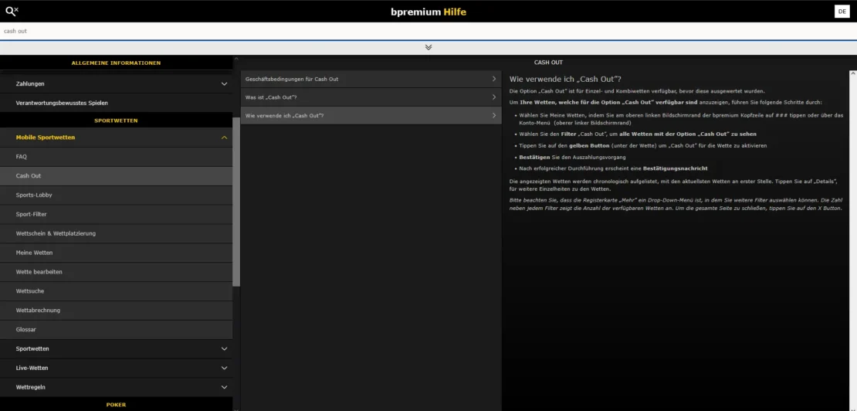Image resolution: width=857 pixels, height=411 pixels.
Task: Expand the Live-Wetten section chevron
Action: (224, 368)
